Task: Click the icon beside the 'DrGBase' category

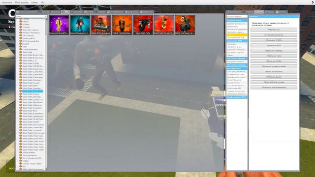Action: click(x=21, y=24)
